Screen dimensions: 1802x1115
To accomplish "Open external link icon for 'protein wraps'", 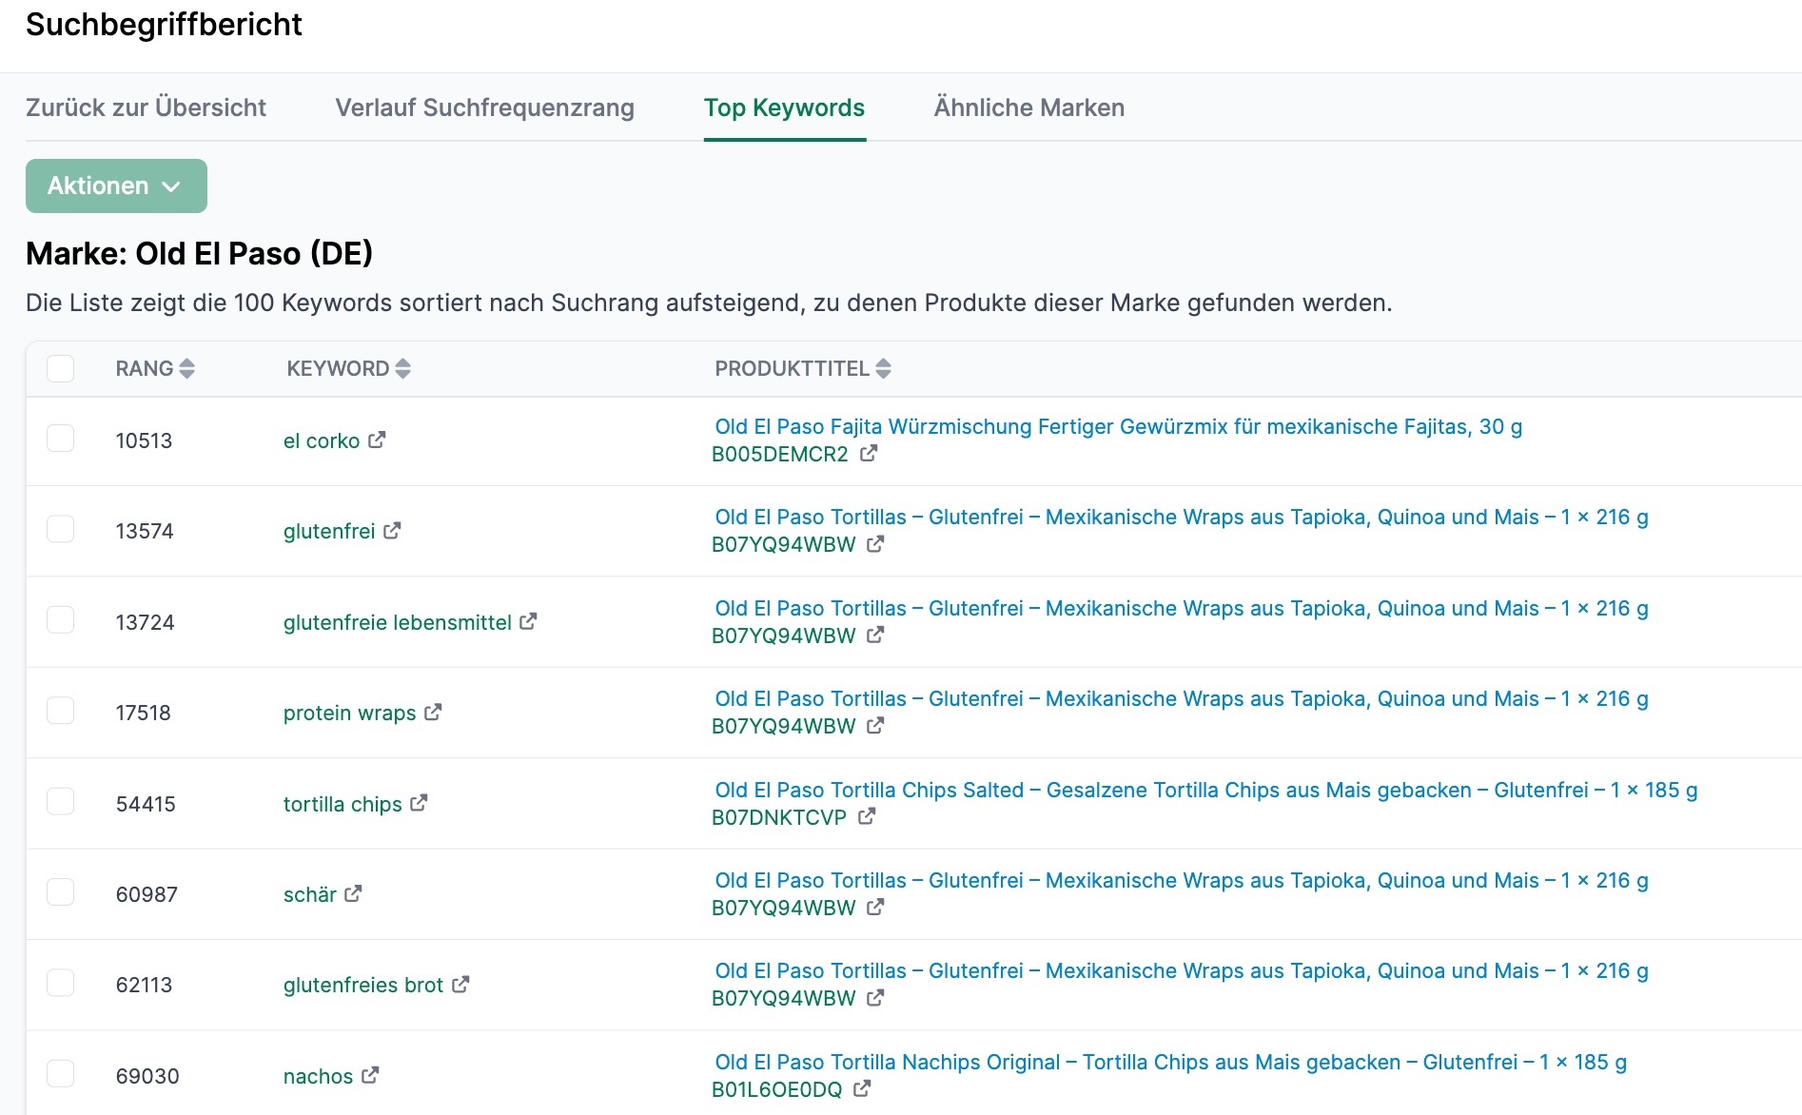I will pyautogui.click(x=433, y=712).
